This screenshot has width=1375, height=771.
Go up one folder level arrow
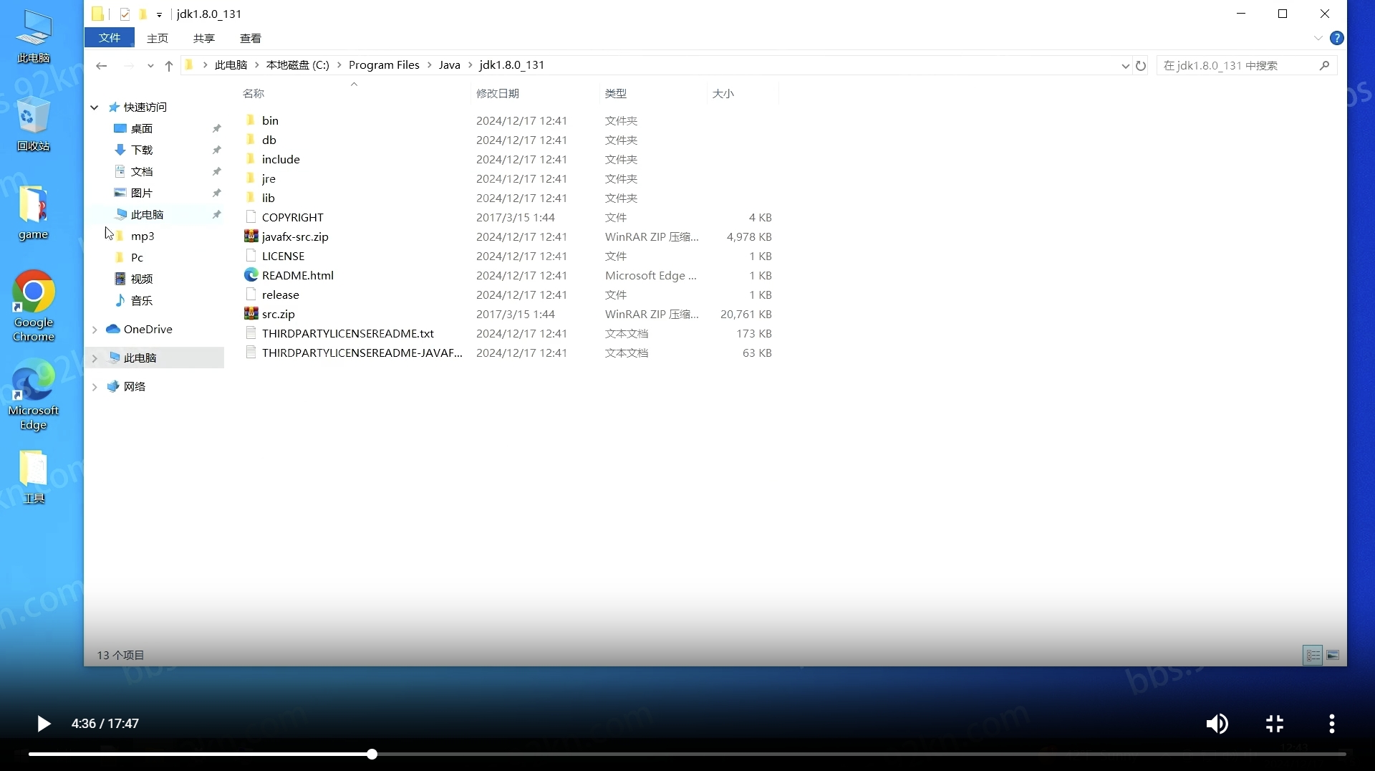(169, 66)
